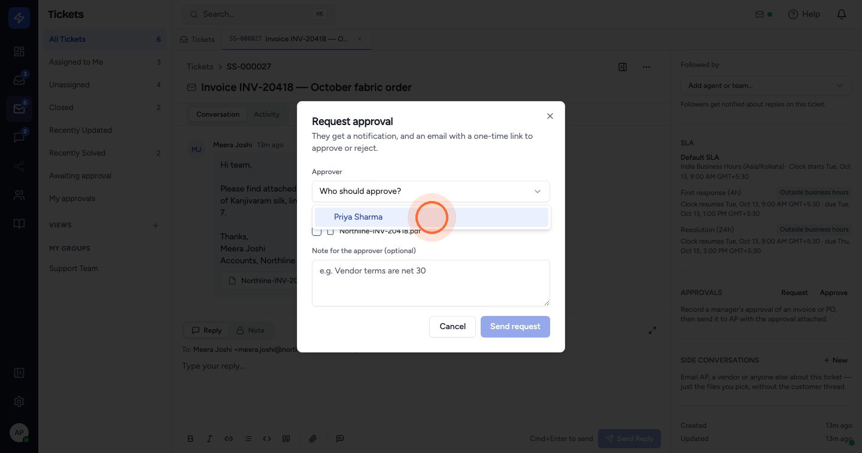
Task: Click the Request link under Approvals
Action: pos(794,293)
